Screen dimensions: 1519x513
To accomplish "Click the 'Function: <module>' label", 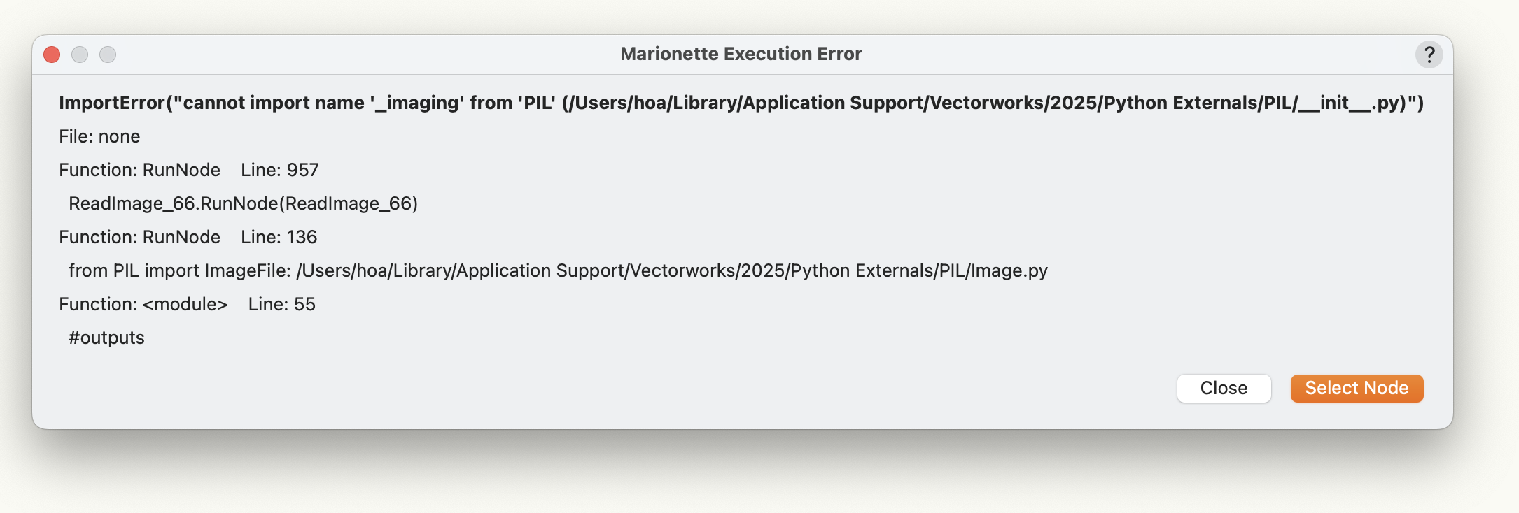I will pyautogui.click(x=143, y=304).
